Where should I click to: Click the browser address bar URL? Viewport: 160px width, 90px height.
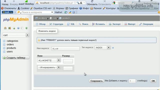(56, 3)
